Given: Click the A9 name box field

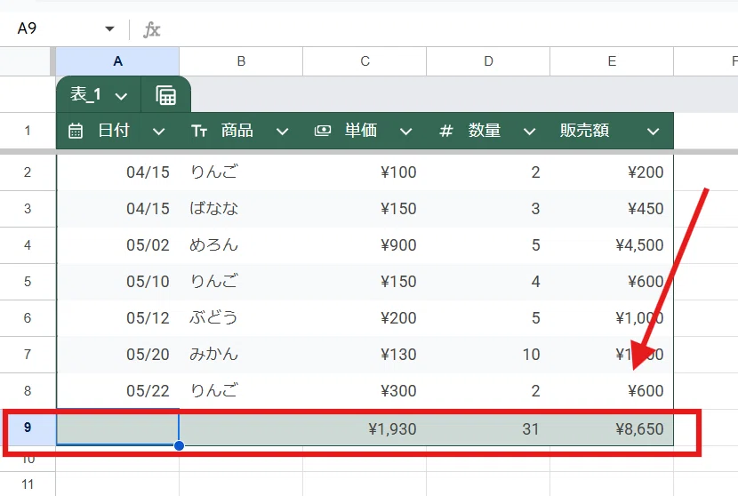Looking at the screenshot, I should pyautogui.click(x=57, y=28).
